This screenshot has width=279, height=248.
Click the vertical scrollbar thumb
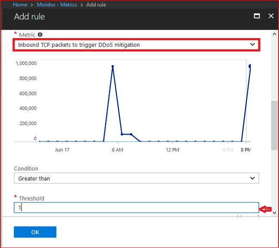[274, 125]
